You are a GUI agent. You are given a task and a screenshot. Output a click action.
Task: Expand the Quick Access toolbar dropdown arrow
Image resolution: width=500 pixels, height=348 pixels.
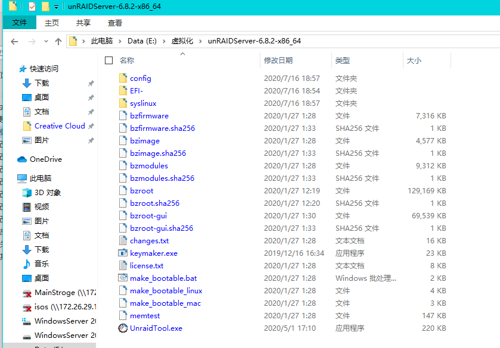(56, 7)
